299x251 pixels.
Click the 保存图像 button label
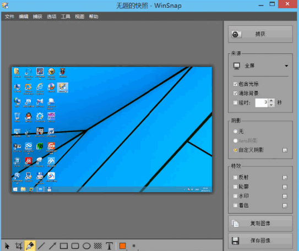tap(260, 241)
